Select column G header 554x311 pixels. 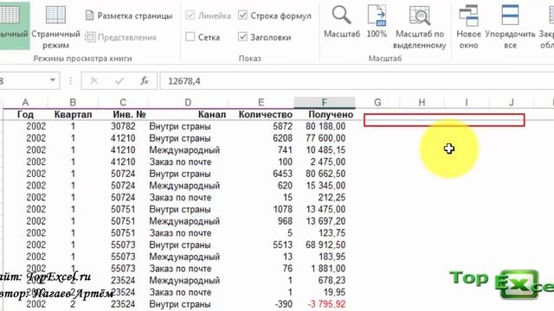pos(377,102)
